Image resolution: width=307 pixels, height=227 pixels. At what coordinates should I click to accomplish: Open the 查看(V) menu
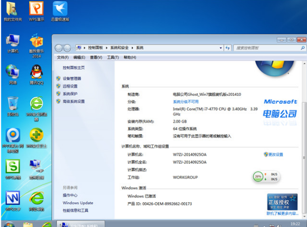[x=96, y=57]
